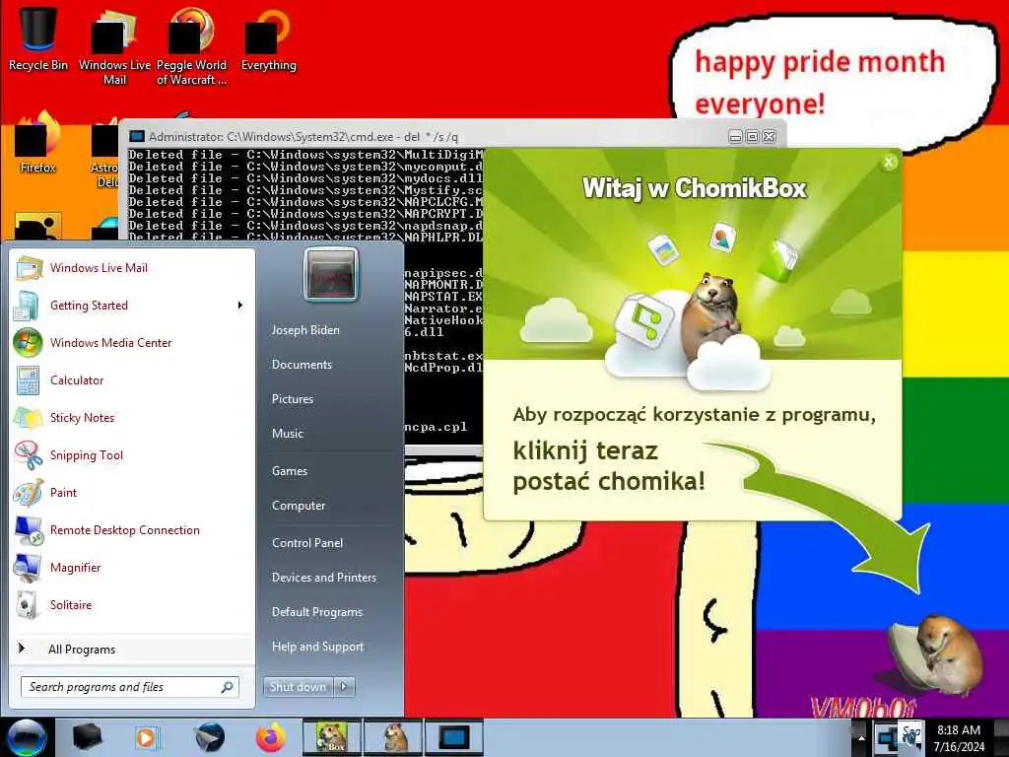Click the network icon in system tray
Image resolution: width=1009 pixels, height=757 pixels.
click(890, 737)
